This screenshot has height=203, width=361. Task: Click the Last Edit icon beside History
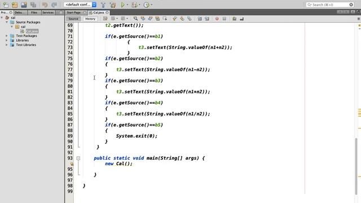105,19
